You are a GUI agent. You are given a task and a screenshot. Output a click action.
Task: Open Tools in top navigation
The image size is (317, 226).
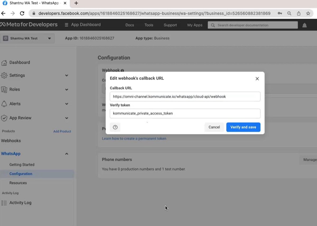pos(149,25)
